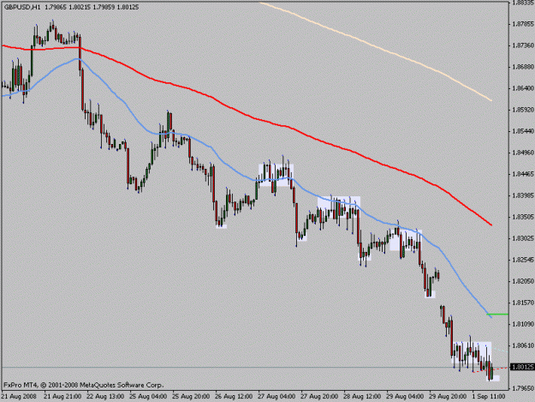Click the 21 Aug 2008 time label

coord(19,397)
